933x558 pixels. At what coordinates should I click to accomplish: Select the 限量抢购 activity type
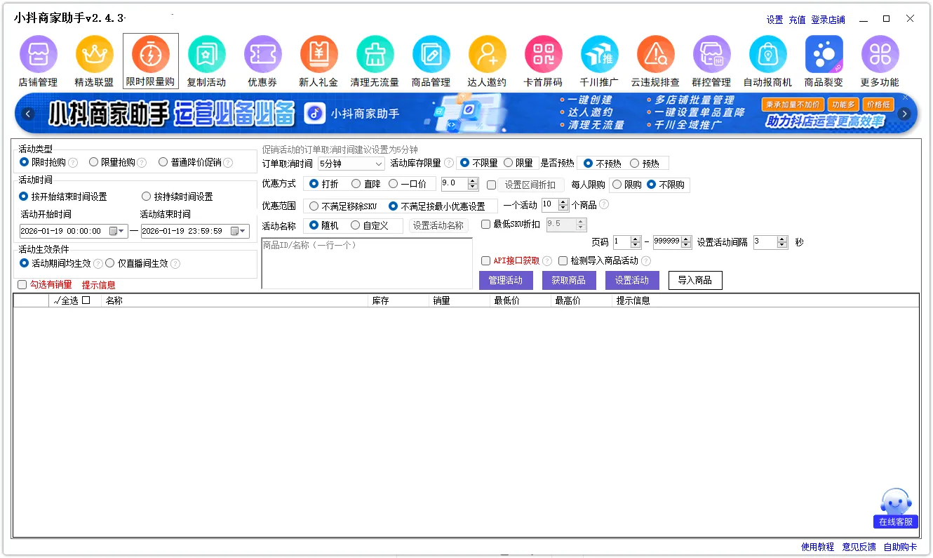[x=94, y=162]
